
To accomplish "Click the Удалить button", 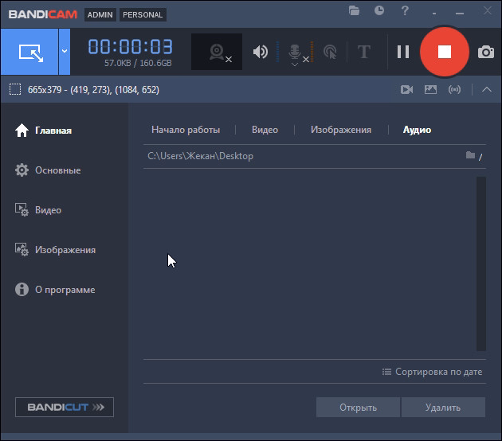I will click(x=443, y=408).
